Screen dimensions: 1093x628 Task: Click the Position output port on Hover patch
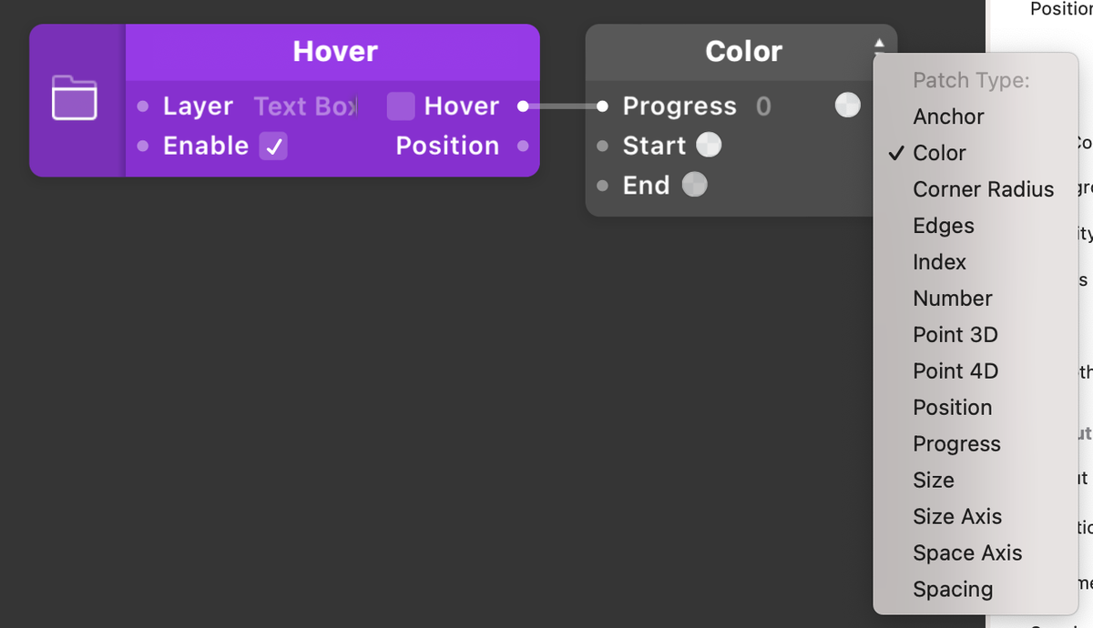pos(523,147)
